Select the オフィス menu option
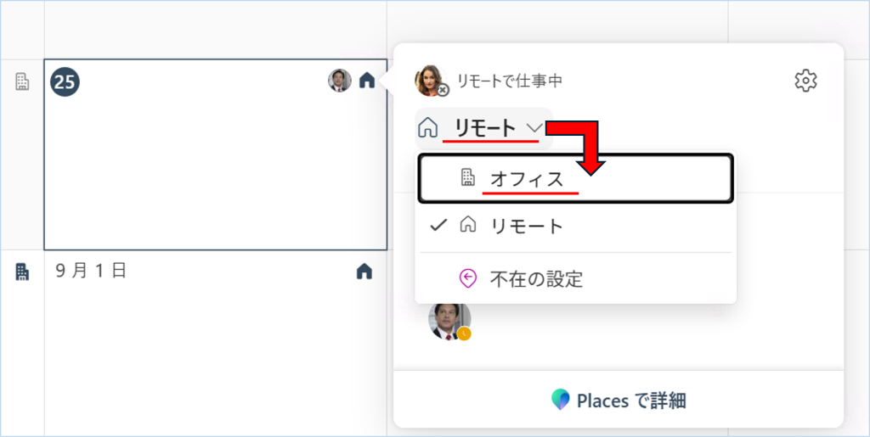Viewport: 870px width, 437px height. click(x=575, y=178)
